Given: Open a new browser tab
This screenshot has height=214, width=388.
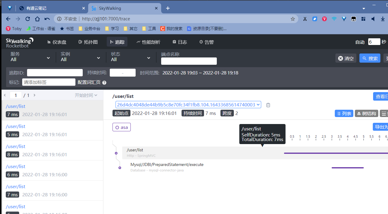Looking at the screenshot, I should click(168, 8).
